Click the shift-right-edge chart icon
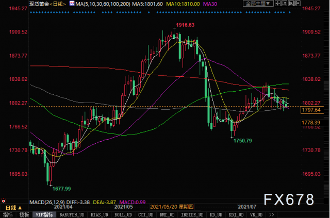 [x=298, y=4]
